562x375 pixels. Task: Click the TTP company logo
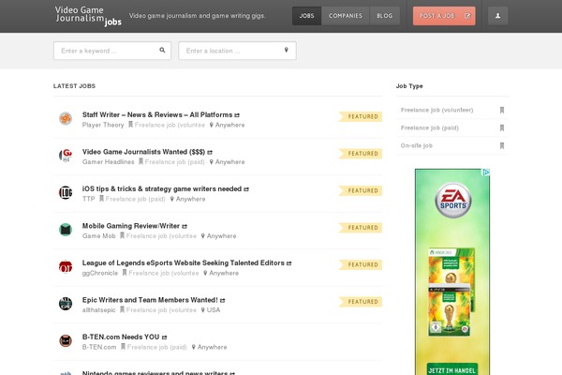point(66,192)
